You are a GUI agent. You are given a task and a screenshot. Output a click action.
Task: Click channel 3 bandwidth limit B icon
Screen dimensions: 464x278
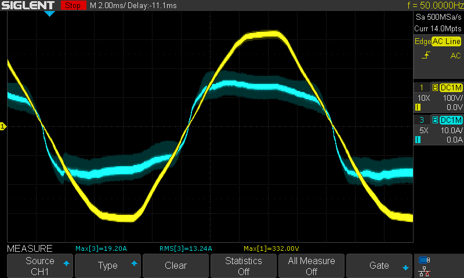435,120
